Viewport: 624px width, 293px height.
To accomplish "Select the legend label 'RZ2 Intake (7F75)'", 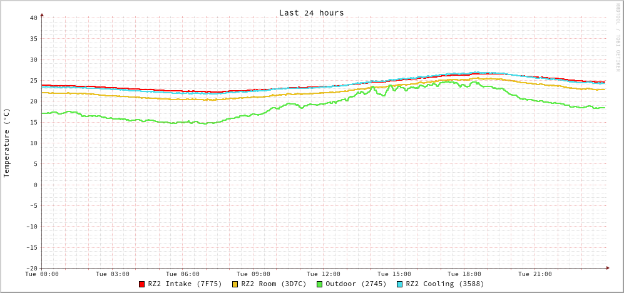I will point(185,284).
